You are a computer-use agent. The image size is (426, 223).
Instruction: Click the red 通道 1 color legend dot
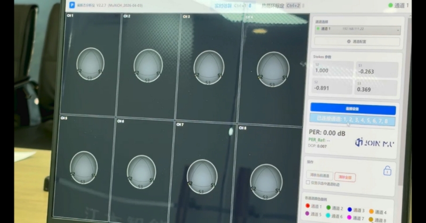pos(308,205)
